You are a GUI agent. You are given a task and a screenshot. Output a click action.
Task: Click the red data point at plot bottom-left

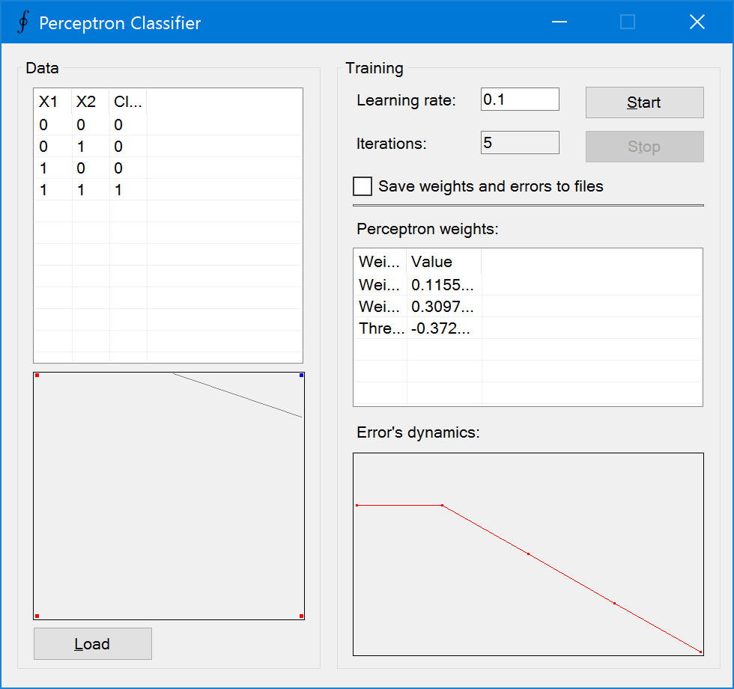[x=37, y=615]
